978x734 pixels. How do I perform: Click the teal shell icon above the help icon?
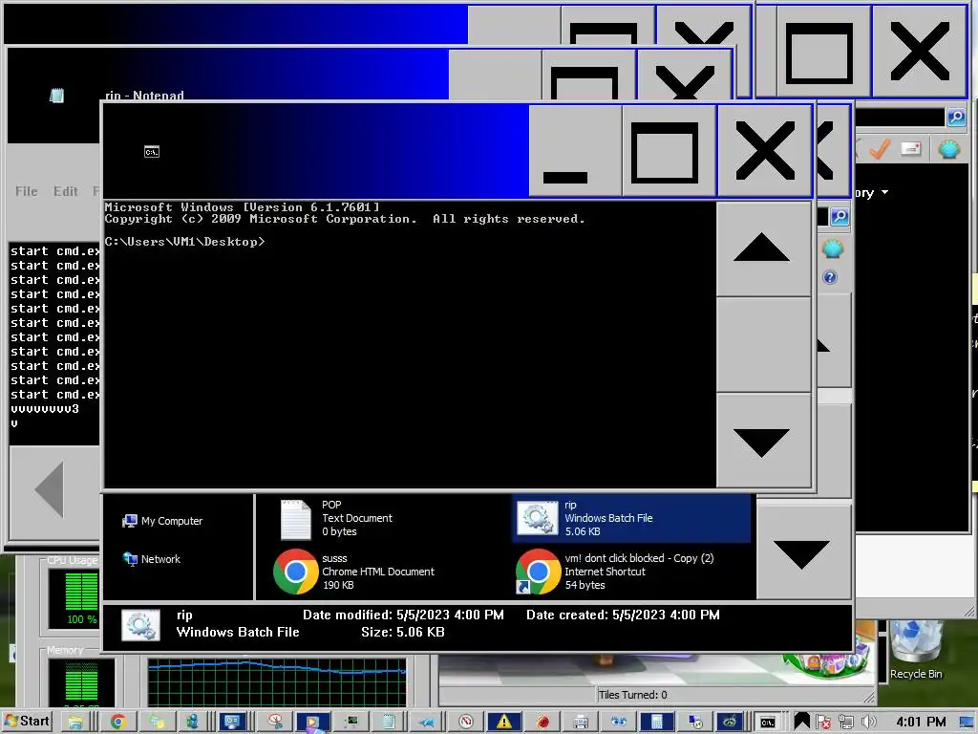tap(833, 248)
